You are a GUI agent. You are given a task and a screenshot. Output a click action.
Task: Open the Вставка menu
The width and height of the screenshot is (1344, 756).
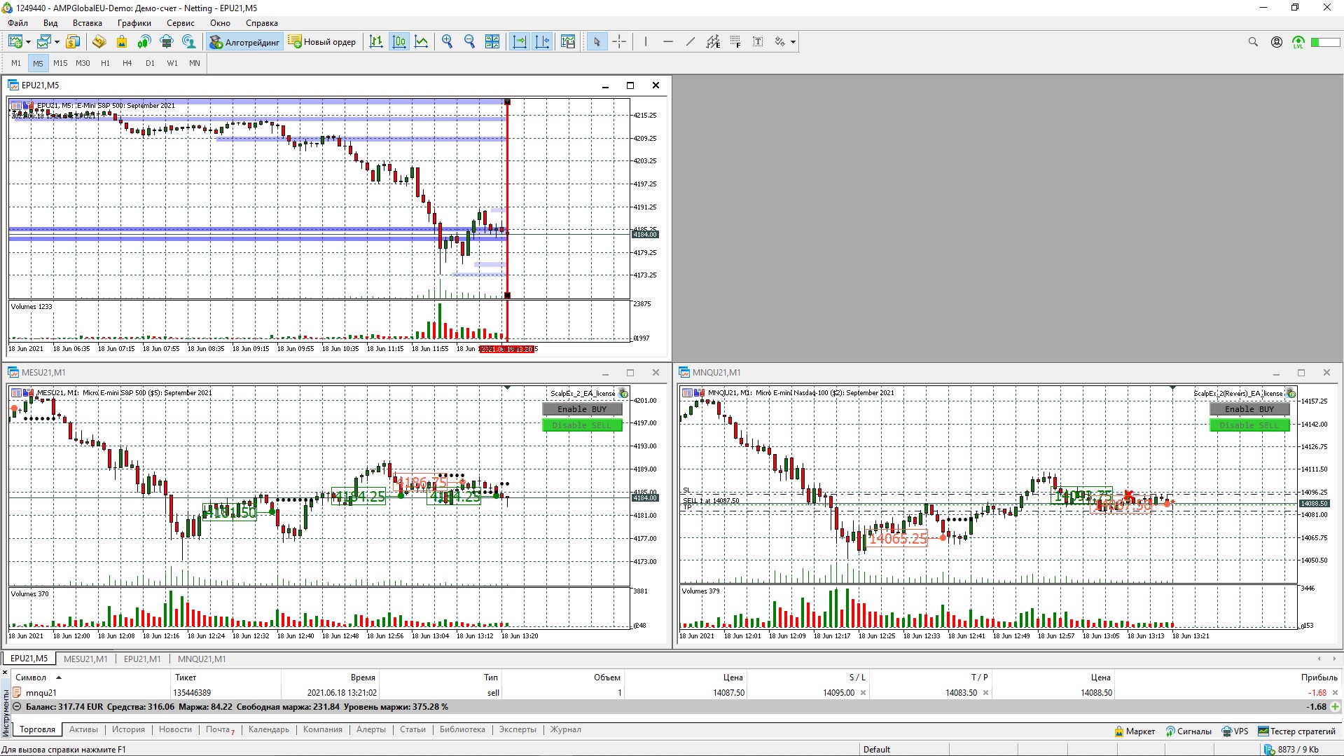tap(88, 23)
